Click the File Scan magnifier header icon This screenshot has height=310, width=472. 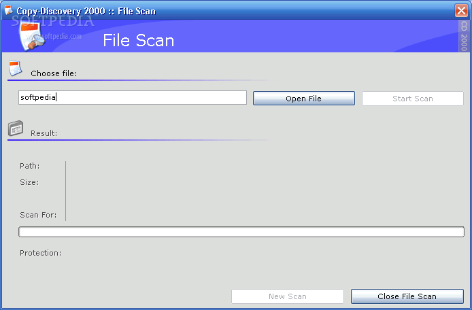31,37
